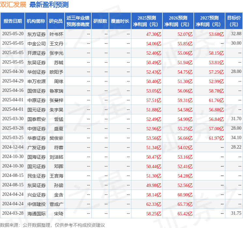
Task: Click the 报告日期 column header
Action: click(x=12, y=21)
